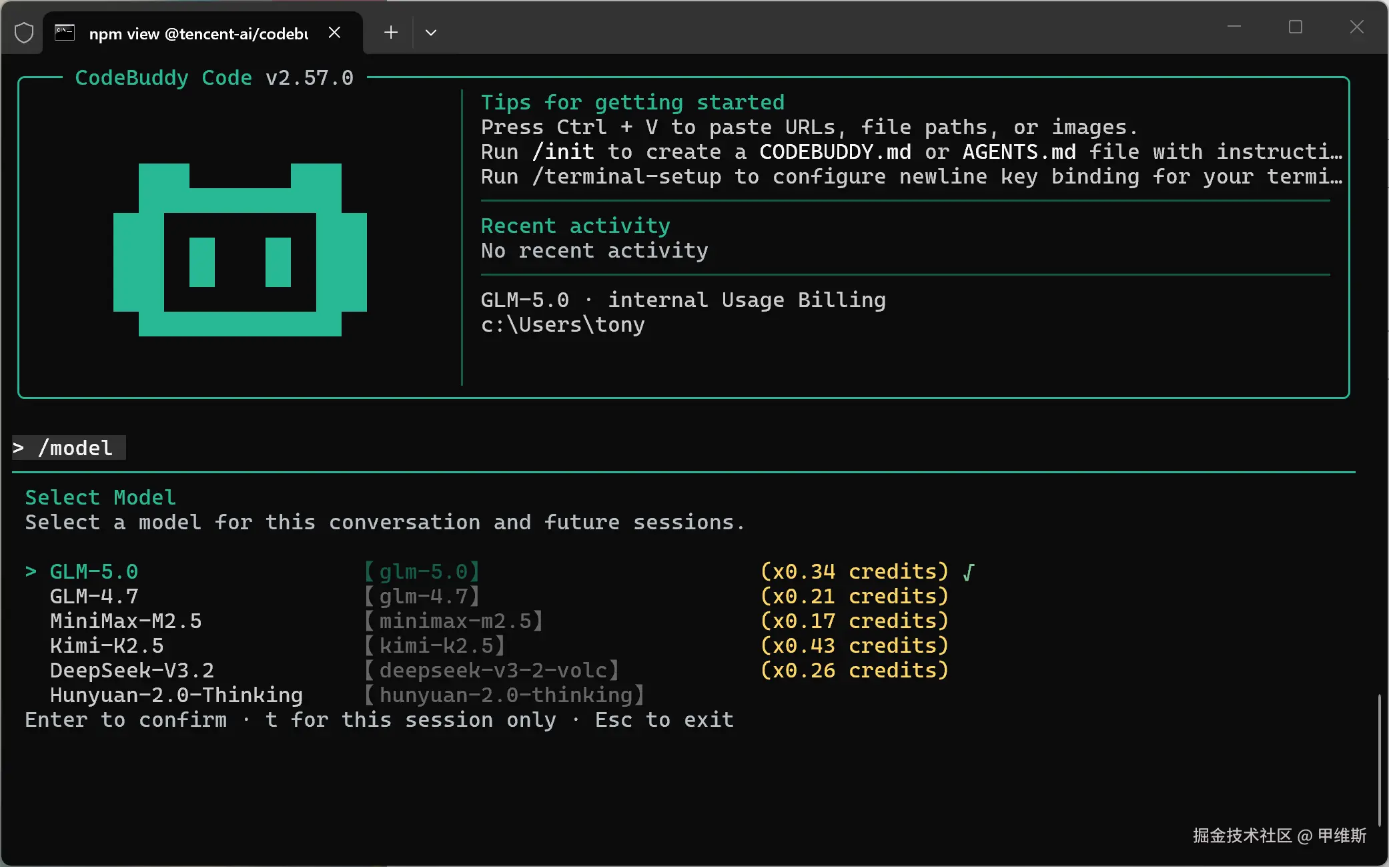Select the GLM-4.7 model option
Viewport: 1389px width, 867px height.
click(x=94, y=597)
